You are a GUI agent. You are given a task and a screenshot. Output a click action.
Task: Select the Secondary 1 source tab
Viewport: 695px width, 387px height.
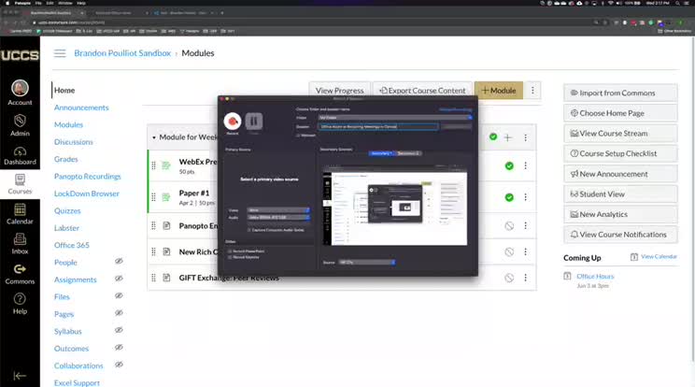click(x=382, y=153)
